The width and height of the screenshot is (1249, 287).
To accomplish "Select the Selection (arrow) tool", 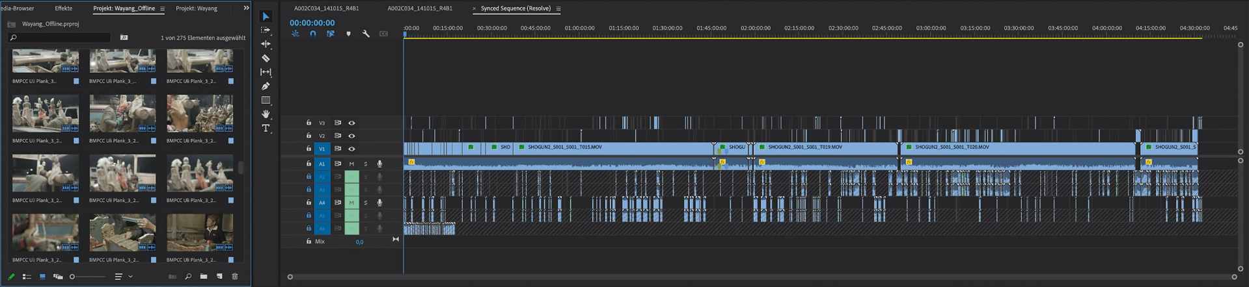I will (x=266, y=16).
